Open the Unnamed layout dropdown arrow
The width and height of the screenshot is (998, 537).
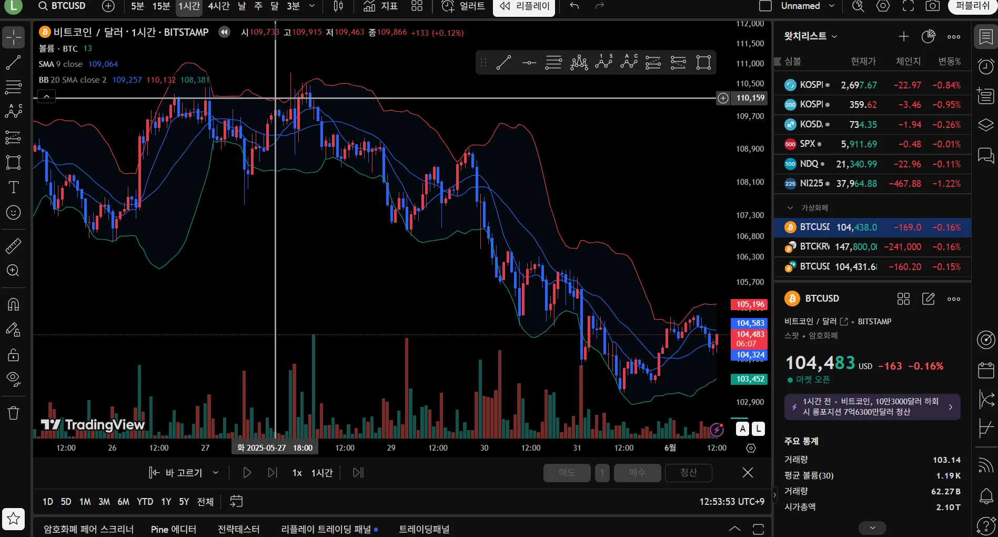coord(832,6)
